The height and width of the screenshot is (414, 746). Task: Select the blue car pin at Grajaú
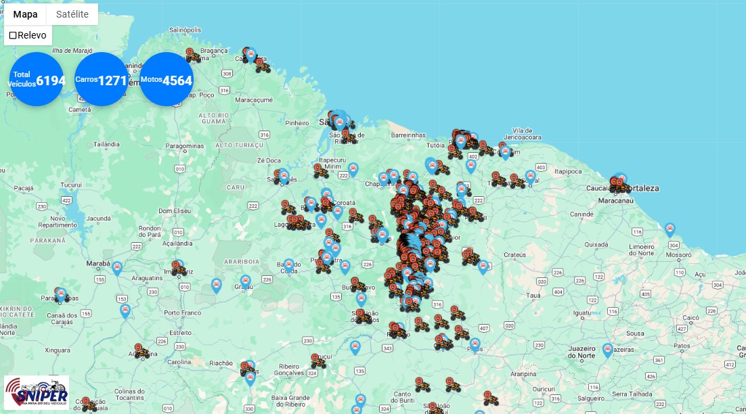(x=246, y=280)
